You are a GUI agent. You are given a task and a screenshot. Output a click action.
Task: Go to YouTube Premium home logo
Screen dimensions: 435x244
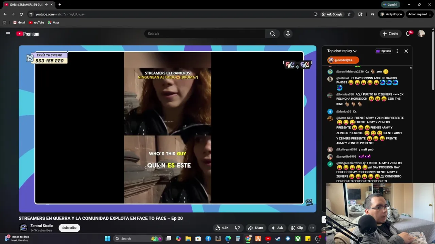tap(28, 34)
